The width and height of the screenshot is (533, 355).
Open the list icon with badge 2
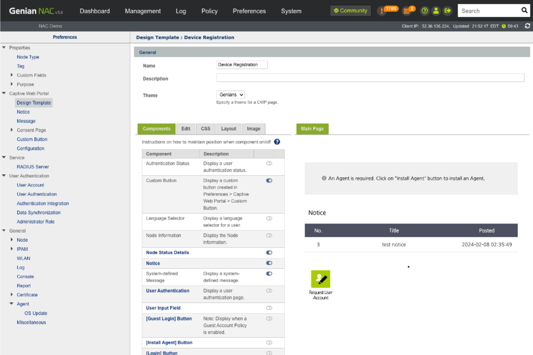point(408,11)
